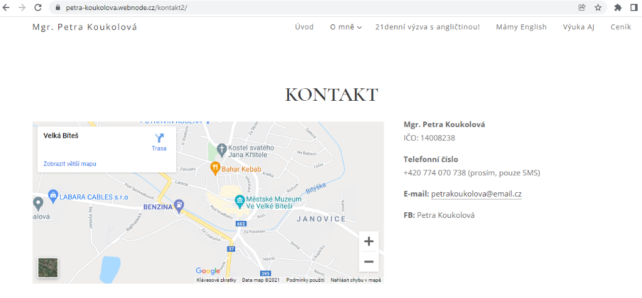Zoom in the map with plus button
The width and height of the screenshot is (642, 298).
369,242
